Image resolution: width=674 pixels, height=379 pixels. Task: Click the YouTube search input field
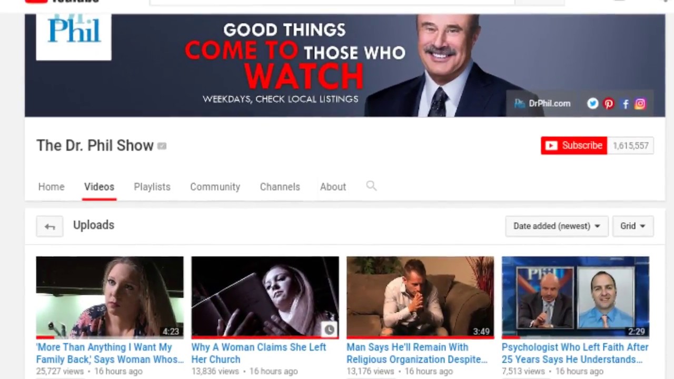332,2
